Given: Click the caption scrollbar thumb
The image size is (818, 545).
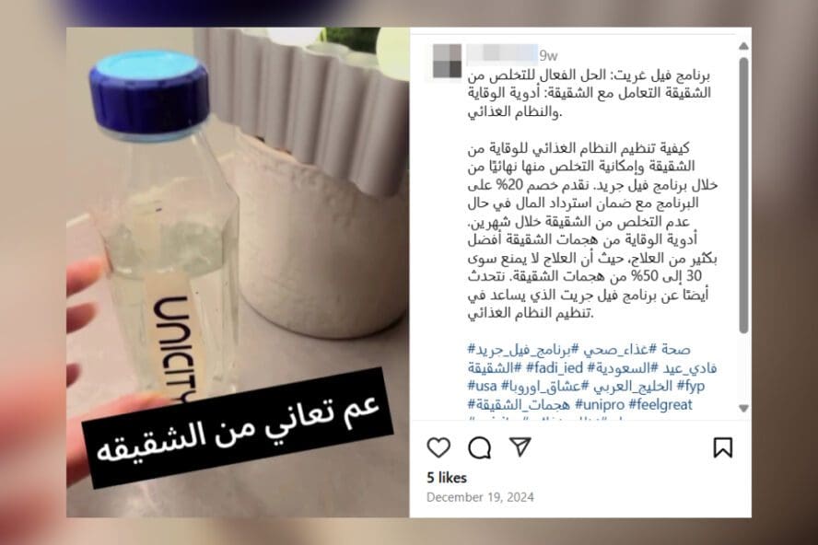Looking at the screenshot, I should [x=744, y=195].
